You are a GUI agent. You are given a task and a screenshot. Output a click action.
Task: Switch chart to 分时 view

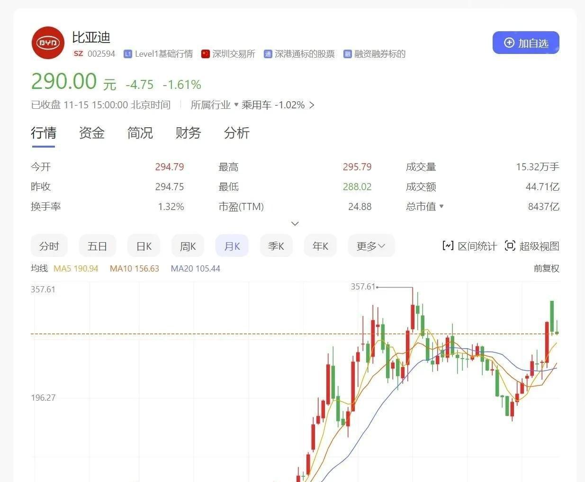tap(49, 246)
